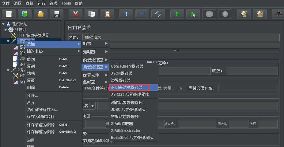Expand all nodes with the plus icon
Image resolution: width=284 pixels, height=147 pixels.
127,14
